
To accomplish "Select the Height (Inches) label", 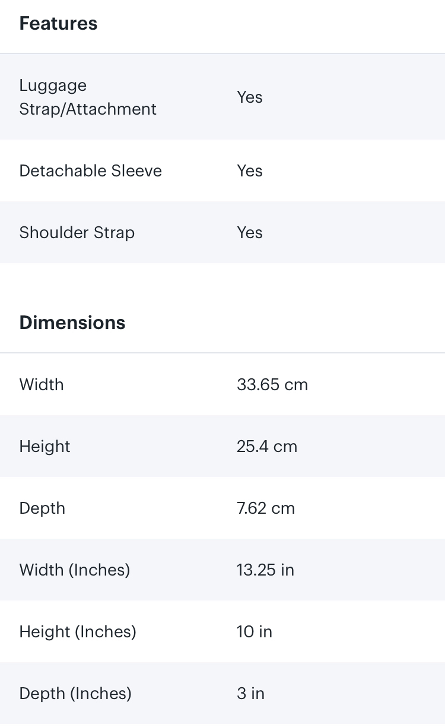I will (78, 632).
